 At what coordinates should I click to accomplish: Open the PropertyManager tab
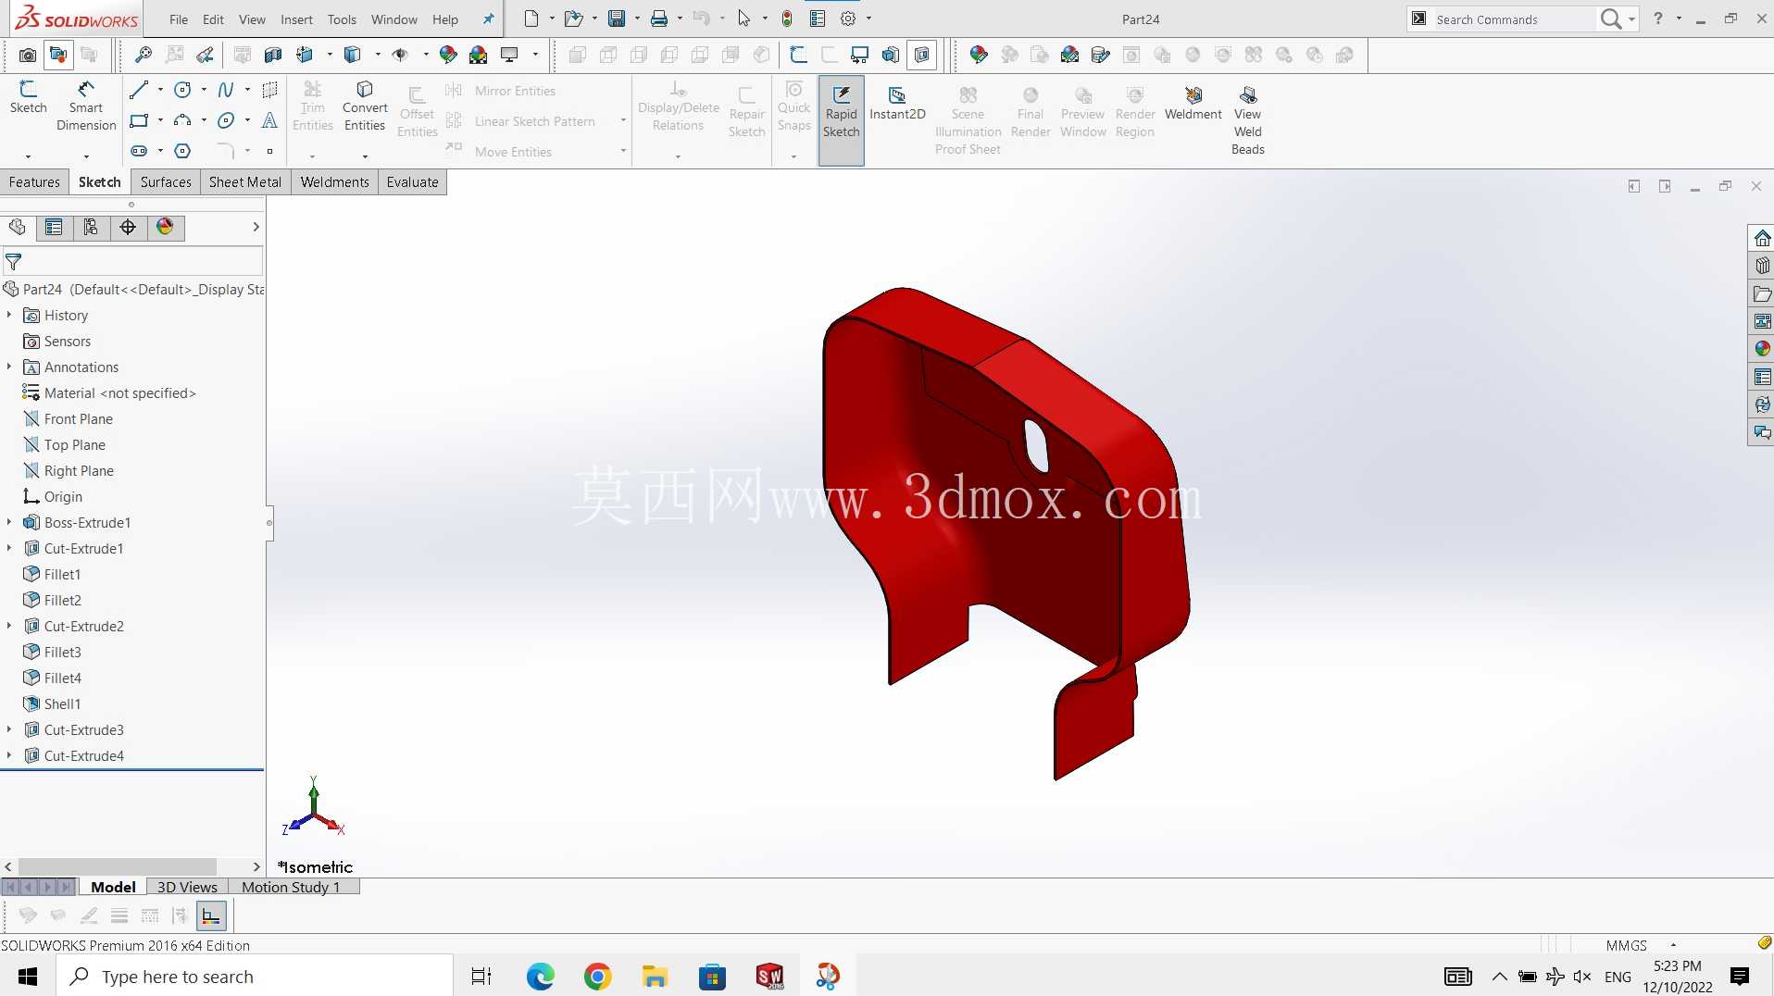(x=54, y=227)
